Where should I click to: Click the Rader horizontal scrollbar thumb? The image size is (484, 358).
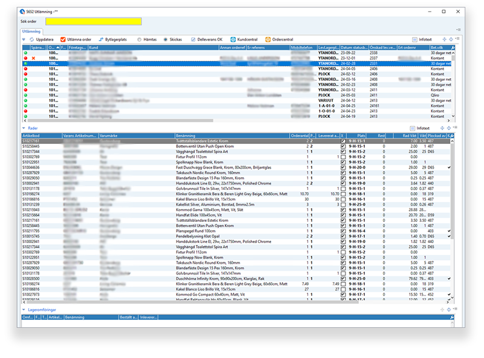[x=192, y=302]
